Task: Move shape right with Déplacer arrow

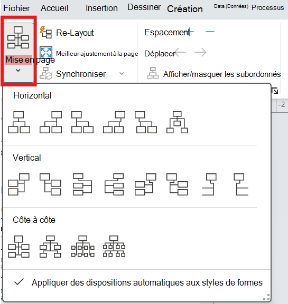Action: pyautogui.click(x=200, y=52)
